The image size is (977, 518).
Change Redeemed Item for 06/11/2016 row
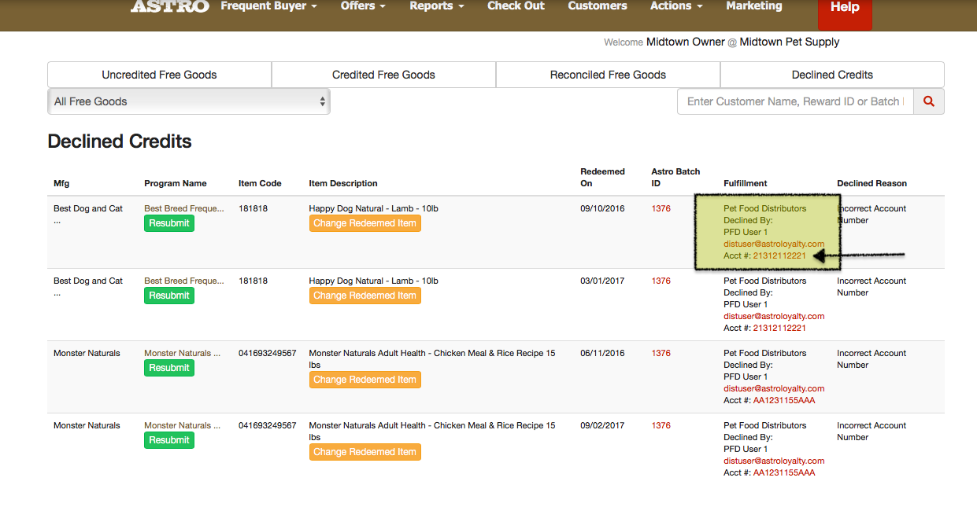[365, 380]
